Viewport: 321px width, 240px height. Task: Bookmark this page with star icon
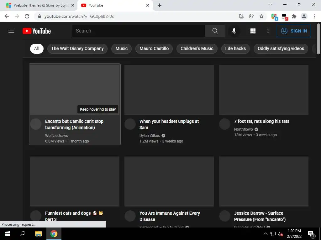[x=261, y=16]
